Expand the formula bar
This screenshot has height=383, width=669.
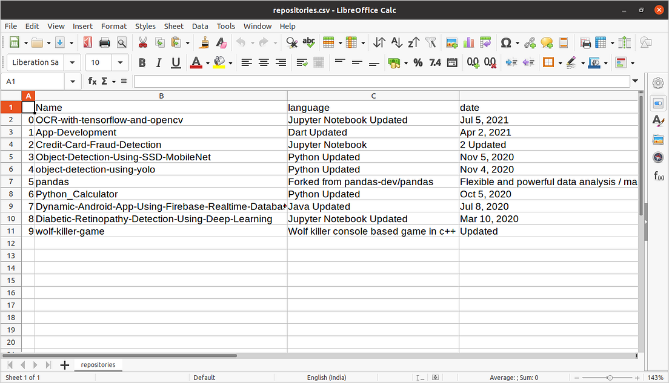[635, 81]
